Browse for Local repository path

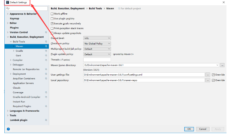(208, 80)
